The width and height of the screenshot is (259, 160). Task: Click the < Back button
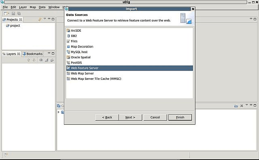[x=107, y=117]
